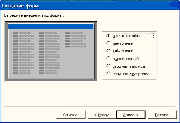This screenshot has height=123, width=180.
Task: Click the form layout preview image
Action: click(x=51, y=51)
